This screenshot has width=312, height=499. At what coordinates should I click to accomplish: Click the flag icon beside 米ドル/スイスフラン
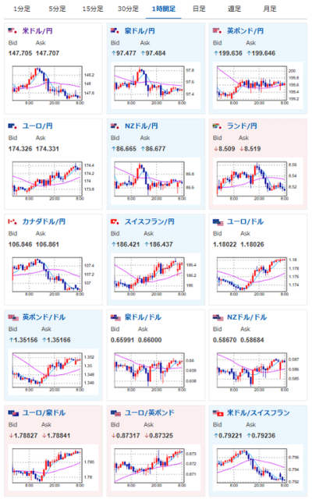coord(218,413)
